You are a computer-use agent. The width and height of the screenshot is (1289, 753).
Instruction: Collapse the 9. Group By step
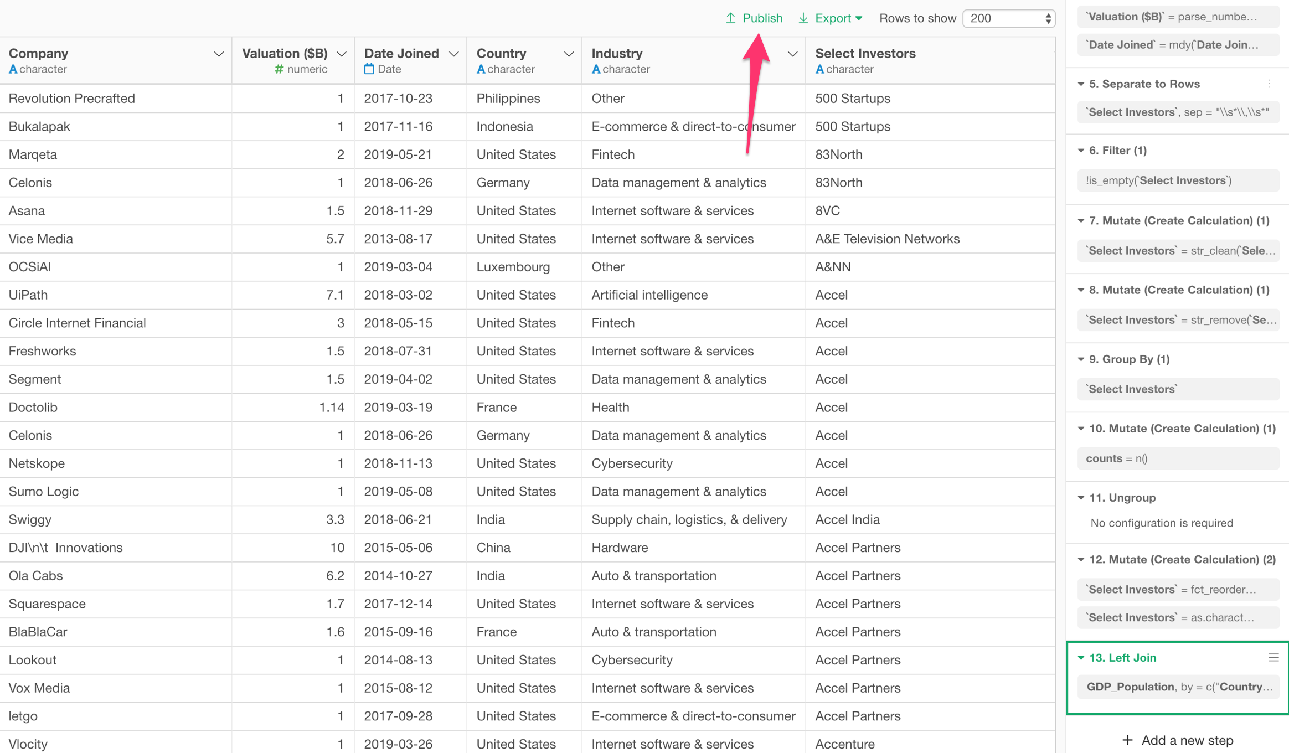pos(1081,359)
